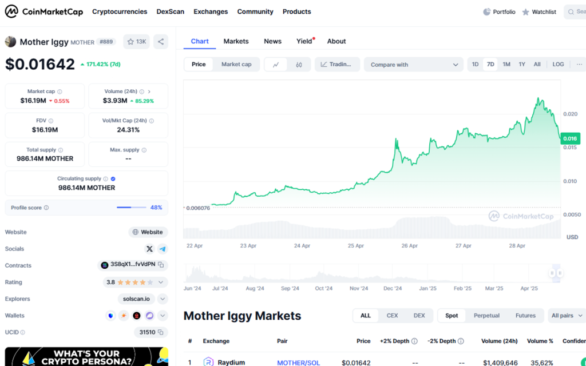The image size is (586, 366).
Task: Open Raydium exchange link
Action: (224, 362)
